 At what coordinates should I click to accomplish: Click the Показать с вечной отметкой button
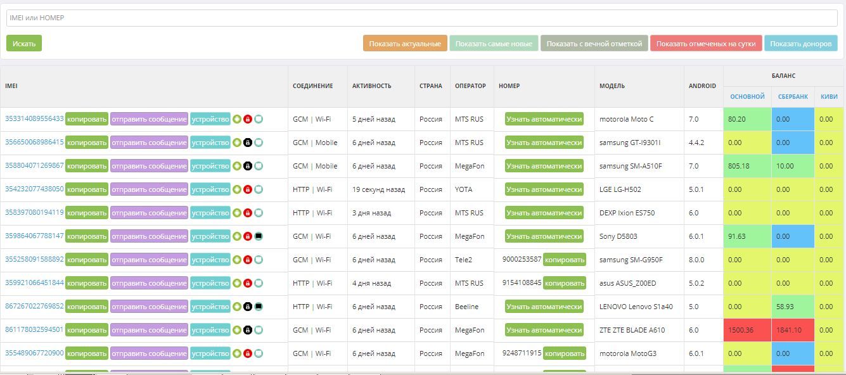pyautogui.click(x=594, y=44)
